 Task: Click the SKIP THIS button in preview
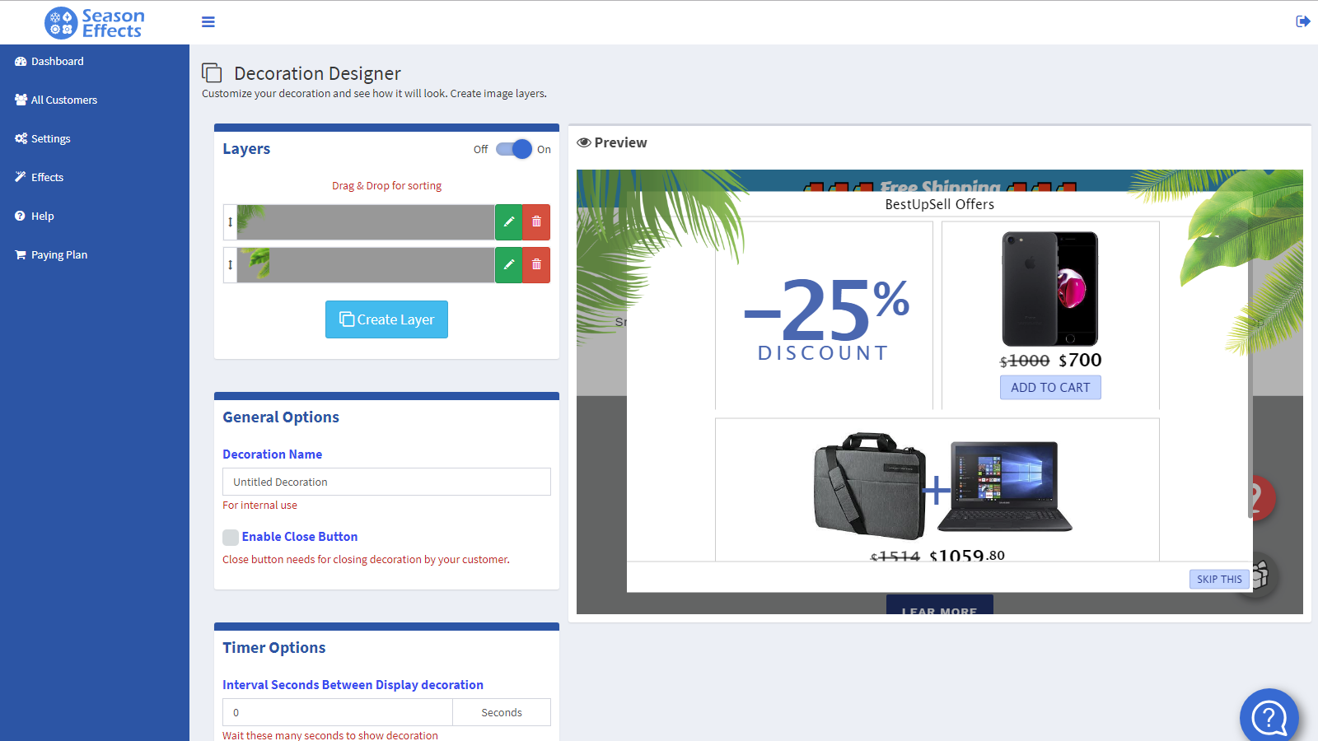(x=1219, y=579)
